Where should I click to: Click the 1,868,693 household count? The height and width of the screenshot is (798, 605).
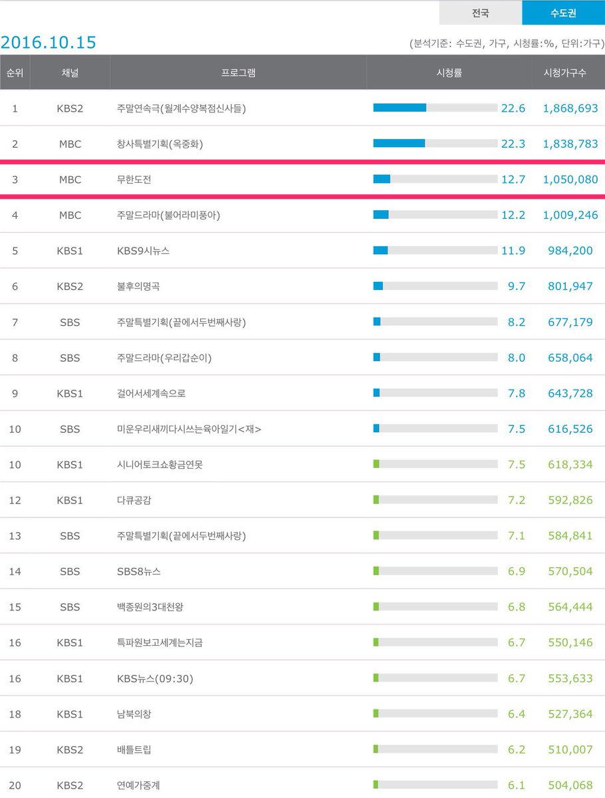570,108
